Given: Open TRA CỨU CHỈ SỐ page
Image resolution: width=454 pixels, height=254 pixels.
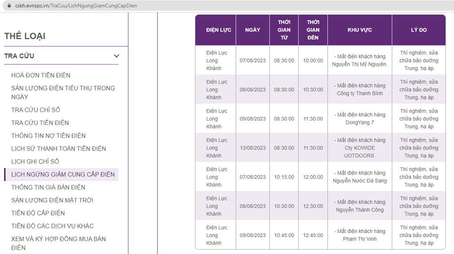Looking at the screenshot, I should pyautogui.click(x=35, y=110).
